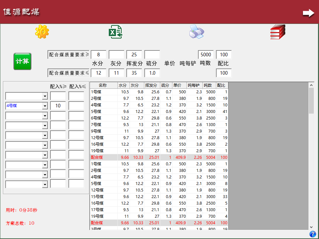
Task: Click the 单价 table column header
Action: click(x=180, y=85)
